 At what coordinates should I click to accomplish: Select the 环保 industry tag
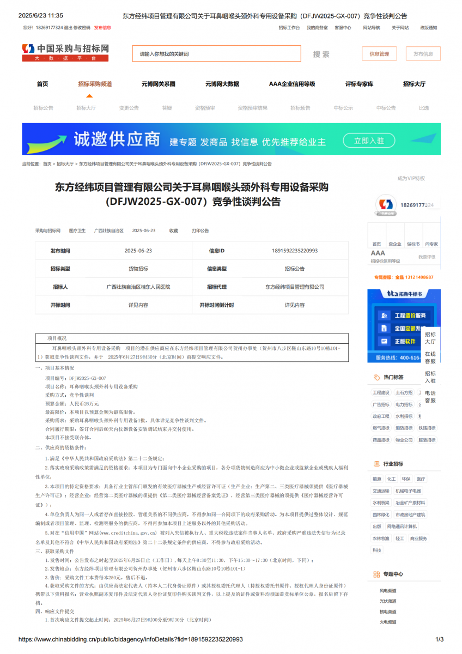(406, 479)
